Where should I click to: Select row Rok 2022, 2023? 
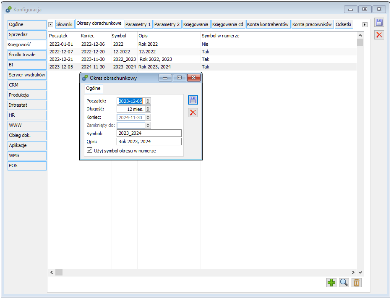click(x=202, y=59)
